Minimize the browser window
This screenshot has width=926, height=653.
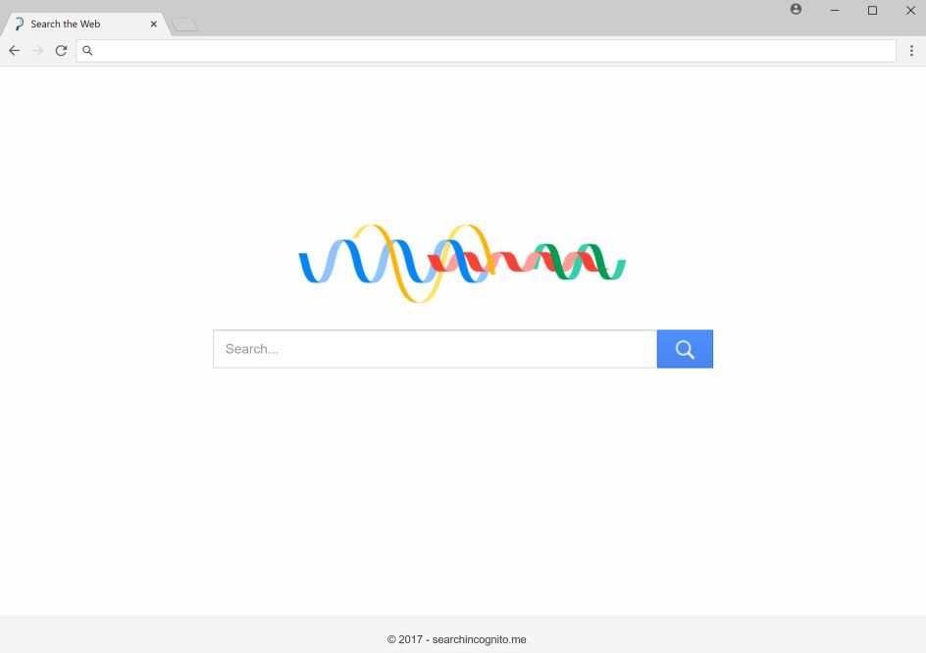click(x=834, y=10)
